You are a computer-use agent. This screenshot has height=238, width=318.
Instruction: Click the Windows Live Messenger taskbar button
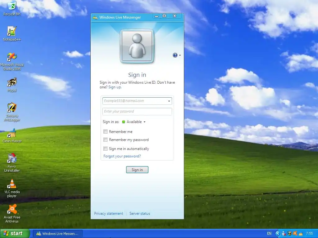pyautogui.click(x=57, y=234)
